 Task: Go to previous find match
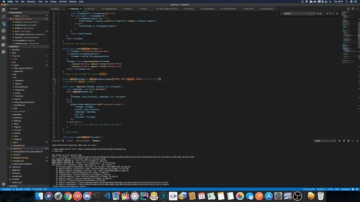[x=327, y=13]
